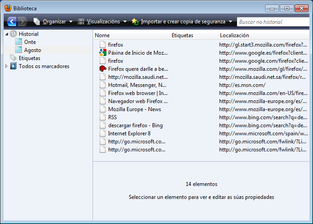This screenshot has width=313, height=224.
Task: Click the page icon of Hotmail, Messenger row
Action: coord(102,85)
